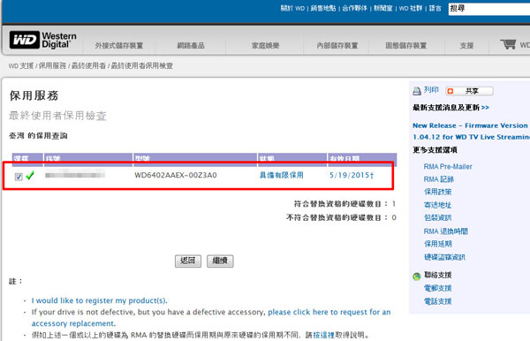Open 銷售地點 top link
The height and width of the screenshot is (341, 530).
[323, 8]
